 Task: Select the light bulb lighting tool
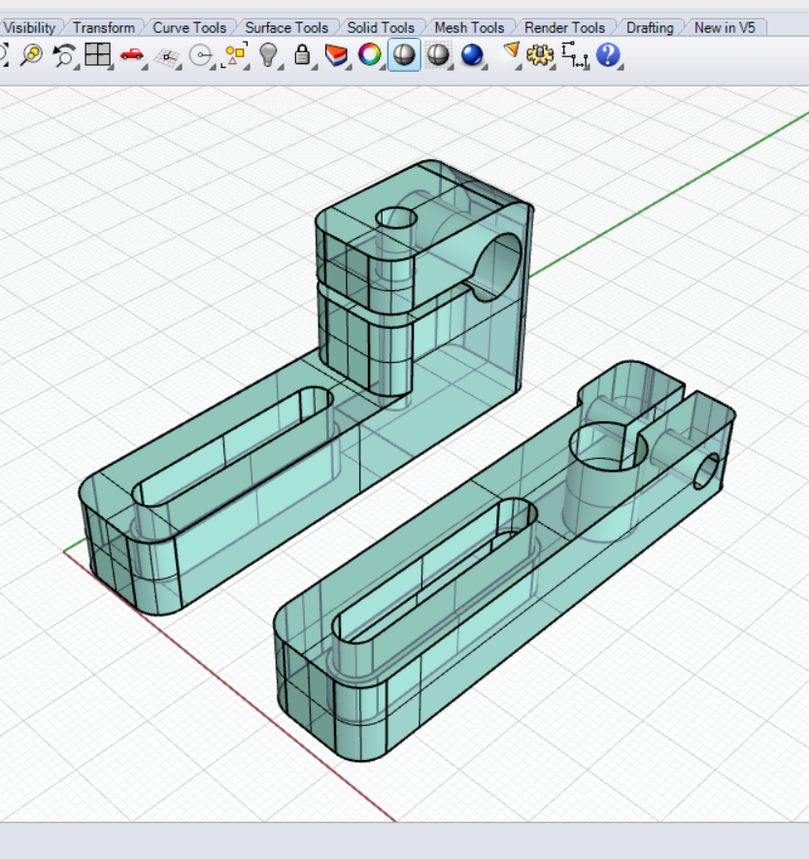point(269,55)
